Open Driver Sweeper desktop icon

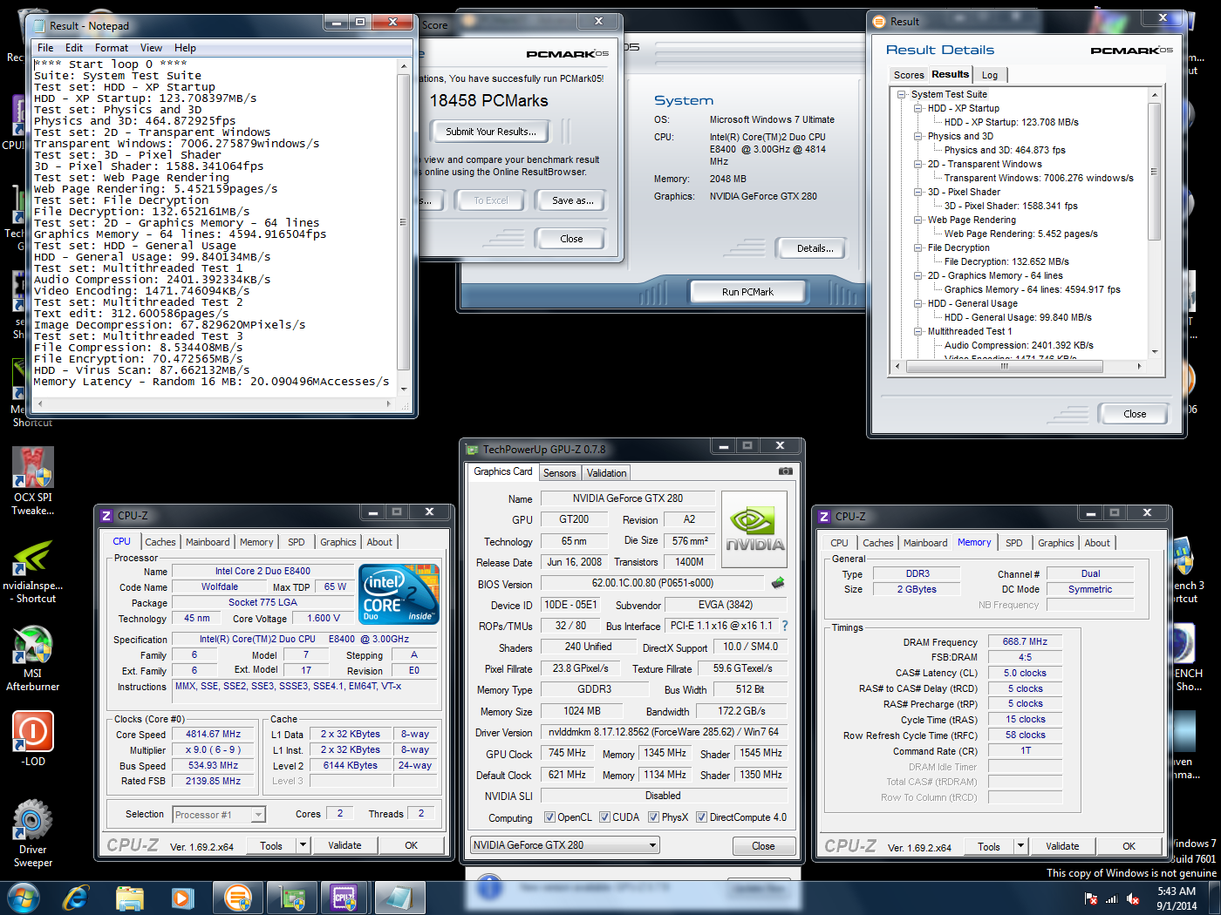[33, 833]
